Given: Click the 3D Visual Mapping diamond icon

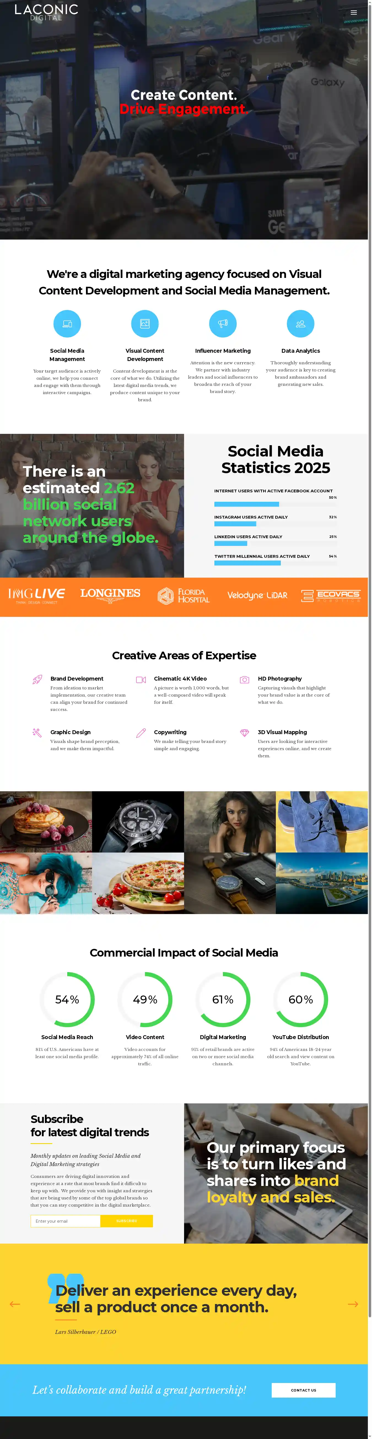Looking at the screenshot, I should (244, 733).
